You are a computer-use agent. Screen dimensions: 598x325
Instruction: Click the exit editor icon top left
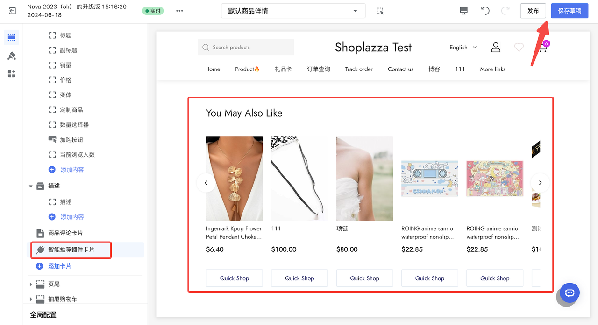12,11
